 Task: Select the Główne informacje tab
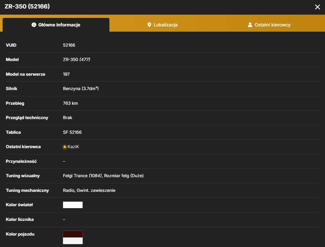tap(56, 25)
